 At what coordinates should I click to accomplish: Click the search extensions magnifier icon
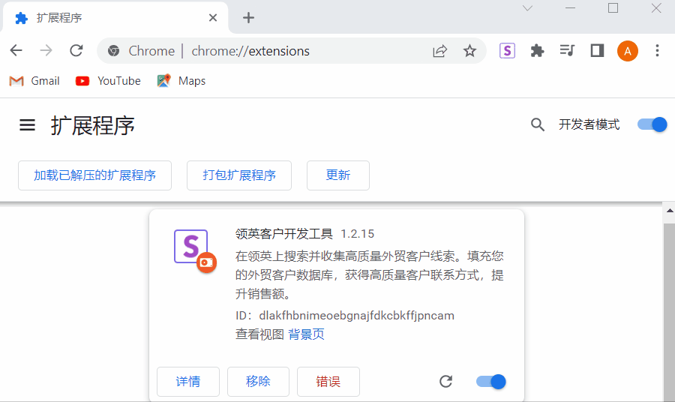(x=537, y=125)
